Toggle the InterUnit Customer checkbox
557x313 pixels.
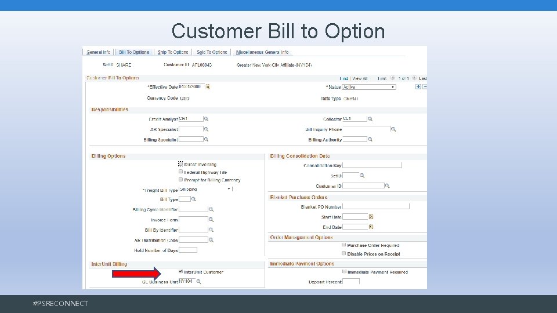pos(180,271)
